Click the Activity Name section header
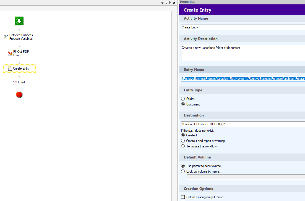 pos(242,18)
